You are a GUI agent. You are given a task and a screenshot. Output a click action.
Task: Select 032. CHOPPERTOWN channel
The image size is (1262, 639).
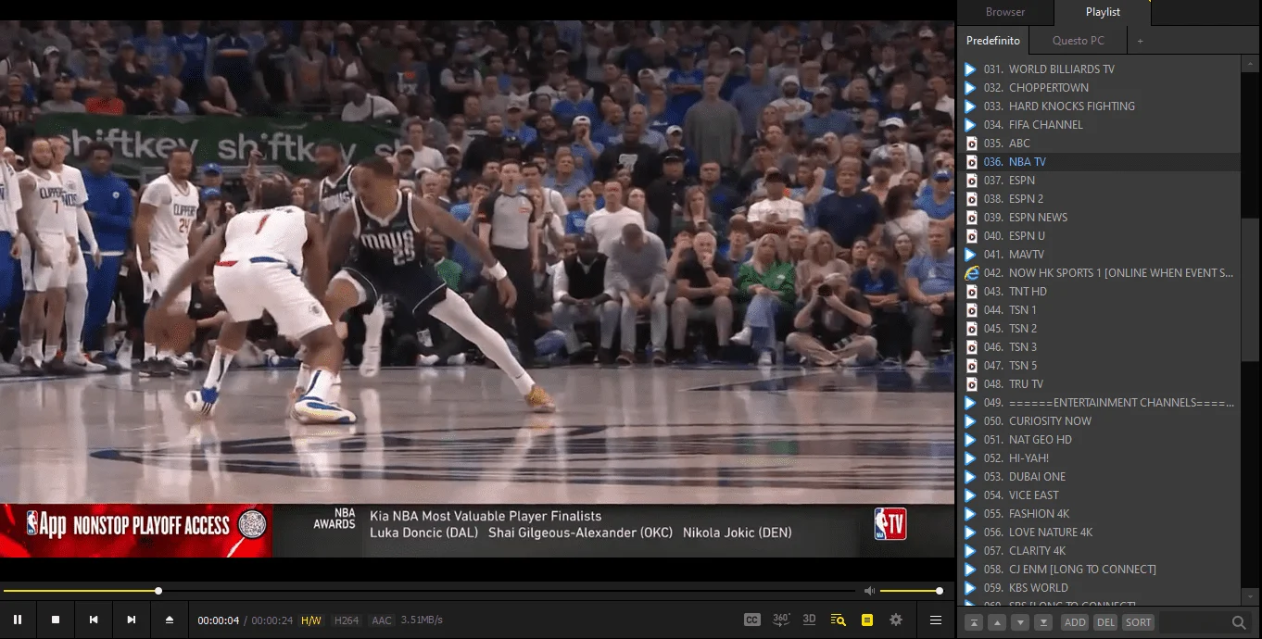point(1099,88)
